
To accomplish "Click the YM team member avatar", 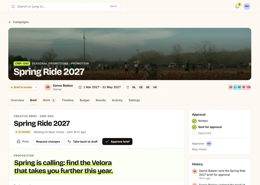I will (x=248, y=87).
